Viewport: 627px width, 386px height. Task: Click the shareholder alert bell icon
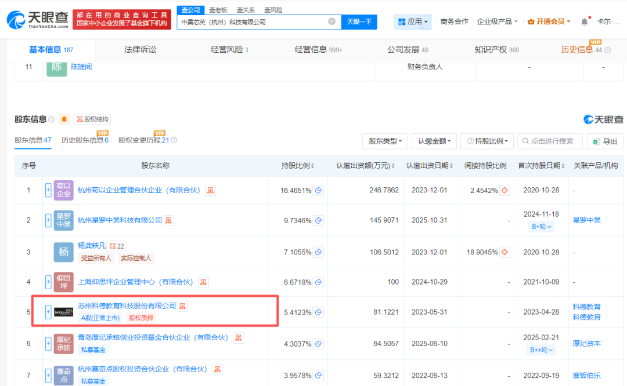(64, 119)
